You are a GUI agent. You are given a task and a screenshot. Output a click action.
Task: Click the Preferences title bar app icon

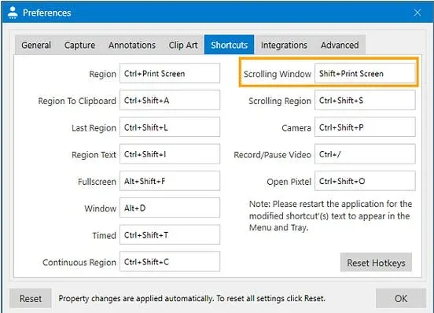pos(12,13)
